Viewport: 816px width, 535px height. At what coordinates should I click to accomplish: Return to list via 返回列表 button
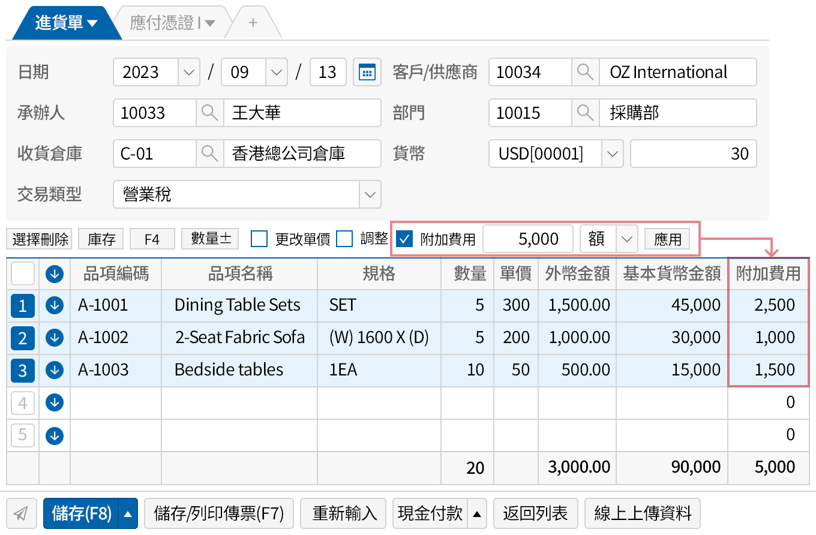tap(535, 513)
